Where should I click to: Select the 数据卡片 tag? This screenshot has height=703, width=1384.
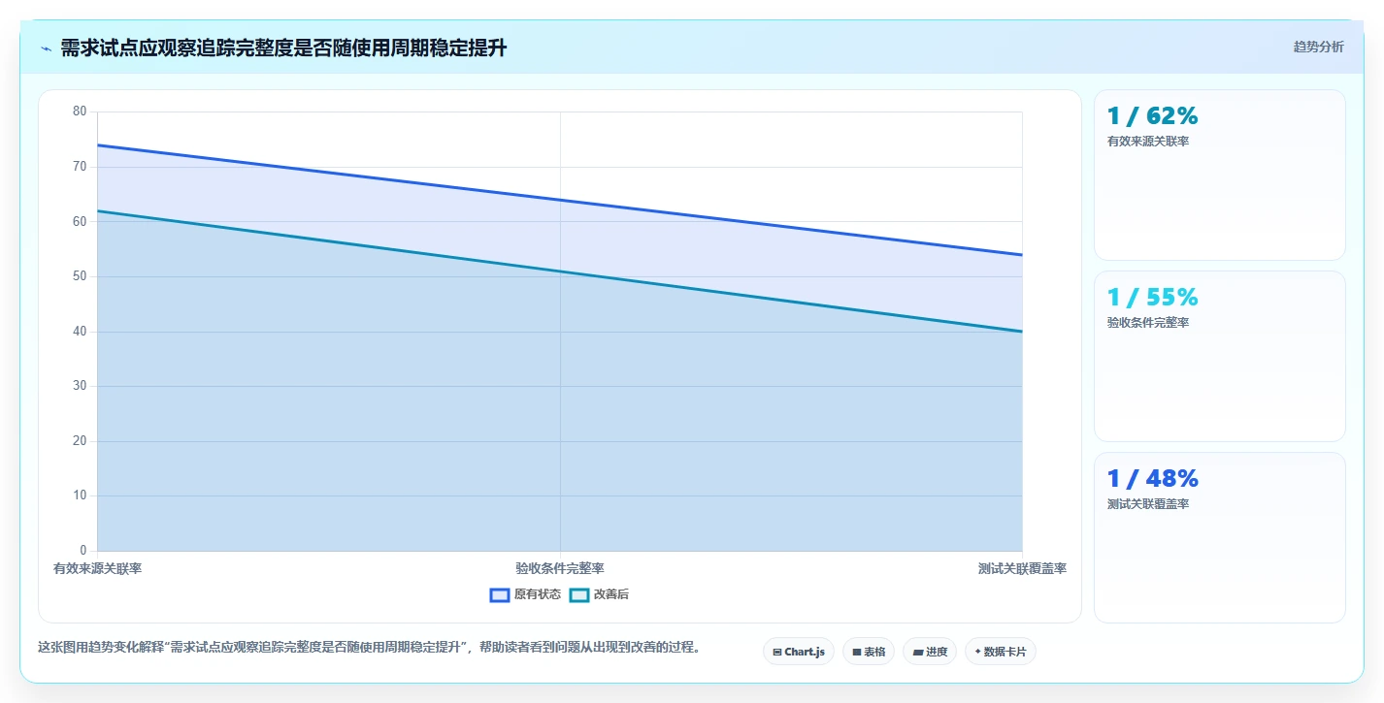pos(1001,652)
